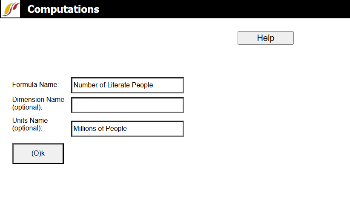Place cursor in the blank optional dimension box
Image resolution: width=350 pixels, height=214 pixels.
127,105
